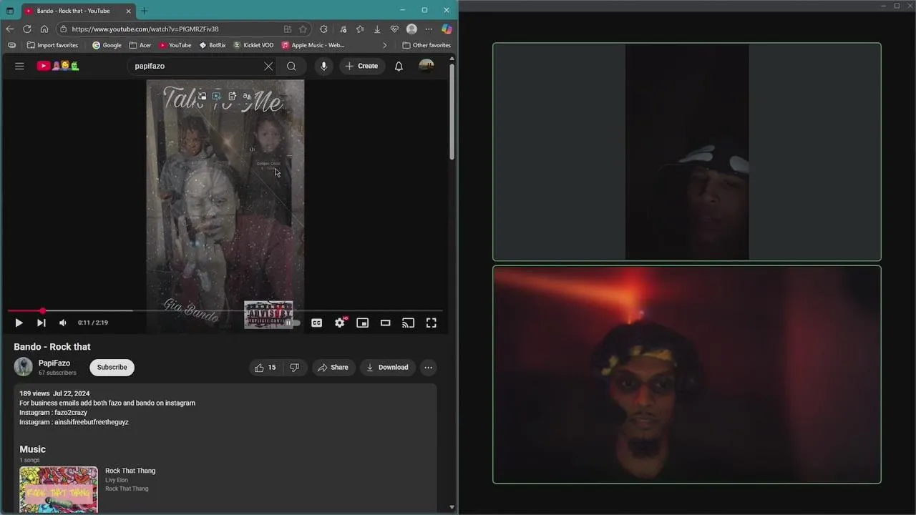The width and height of the screenshot is (916, 515).
Task: Subscribe to PapiFazo channel
Action: pyautogui.click(x=112, y=368)
